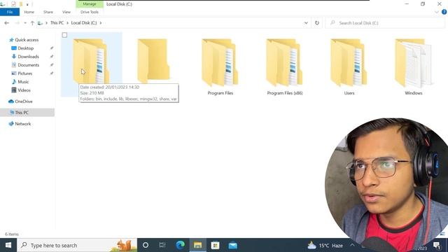Viewport: 448px width, 252px height.
Task: Expand the ribbon with the chevron
Action: point(437,12)
